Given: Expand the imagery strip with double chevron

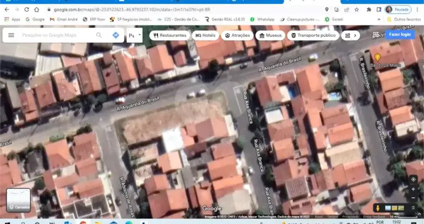Looking at the screenshot, I should (413, 208).
